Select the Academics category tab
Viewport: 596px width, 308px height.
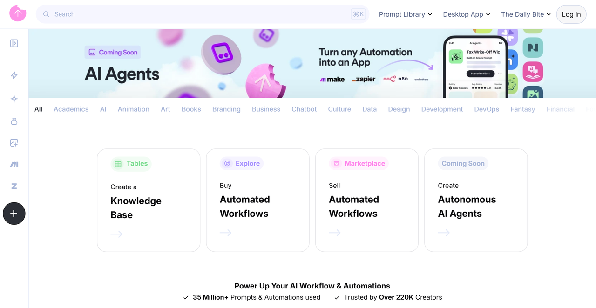(x=71, y=109)
